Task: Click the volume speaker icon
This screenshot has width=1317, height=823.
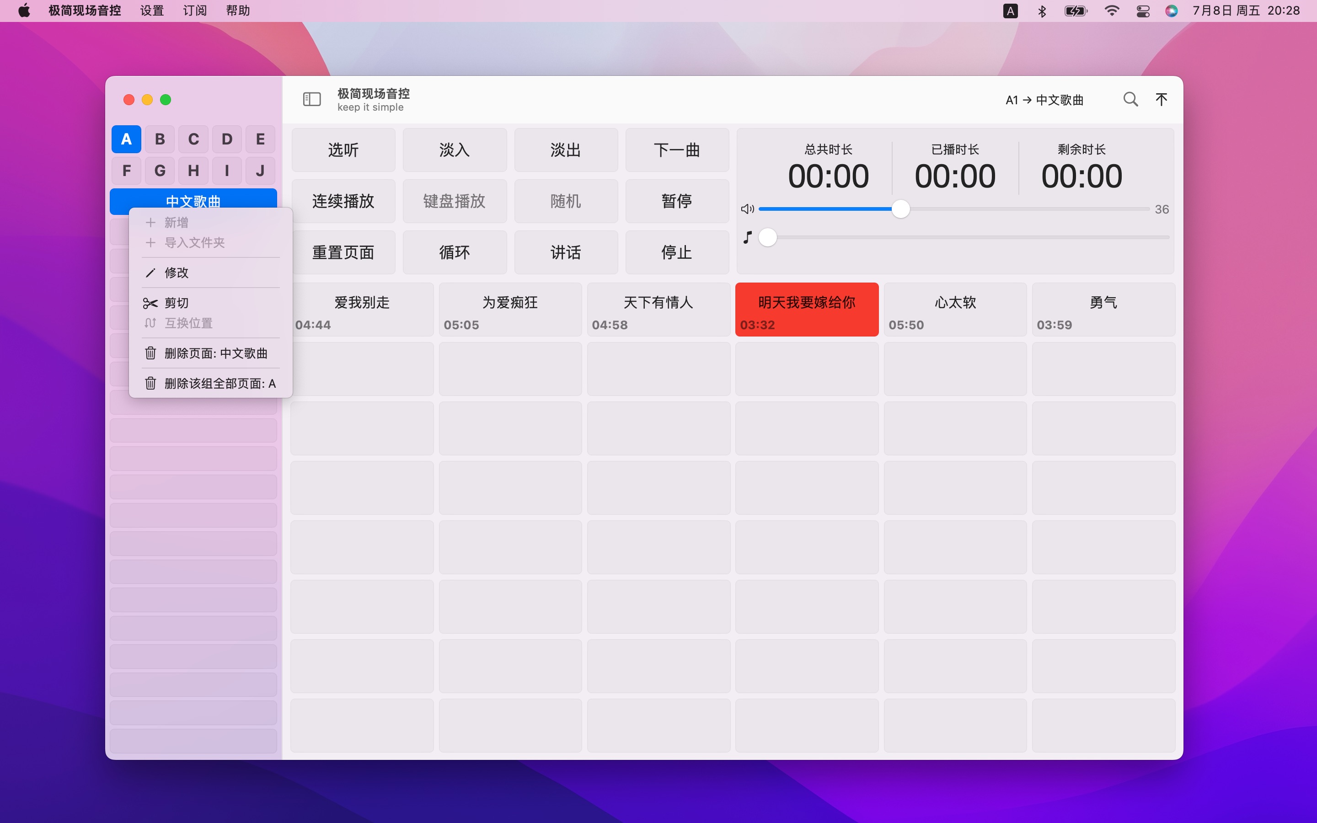Action: click(x=747, y=209)
